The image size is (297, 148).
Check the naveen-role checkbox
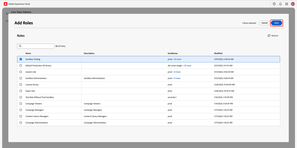coord(21,72)
